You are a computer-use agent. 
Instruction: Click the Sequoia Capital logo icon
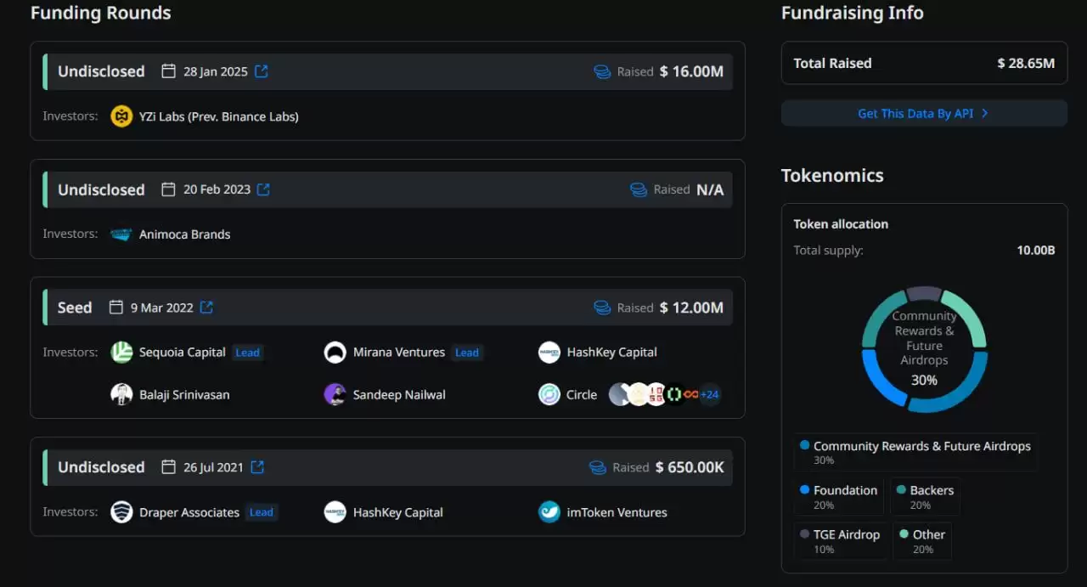click(x=121, y=353)
